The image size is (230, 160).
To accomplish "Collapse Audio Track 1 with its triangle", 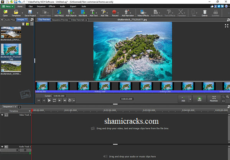I will pos(2,147).
